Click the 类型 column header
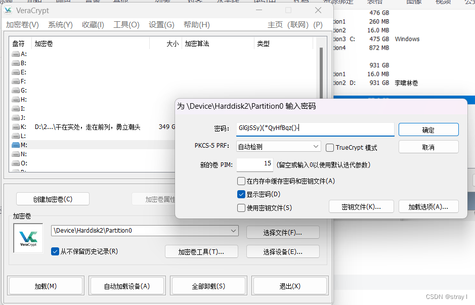Screen dimensions: 475x305 [x=283, y=43]
